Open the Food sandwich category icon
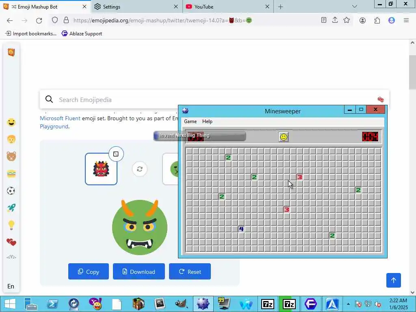Screen dimensions: 416x312 [x=11, y=174]
